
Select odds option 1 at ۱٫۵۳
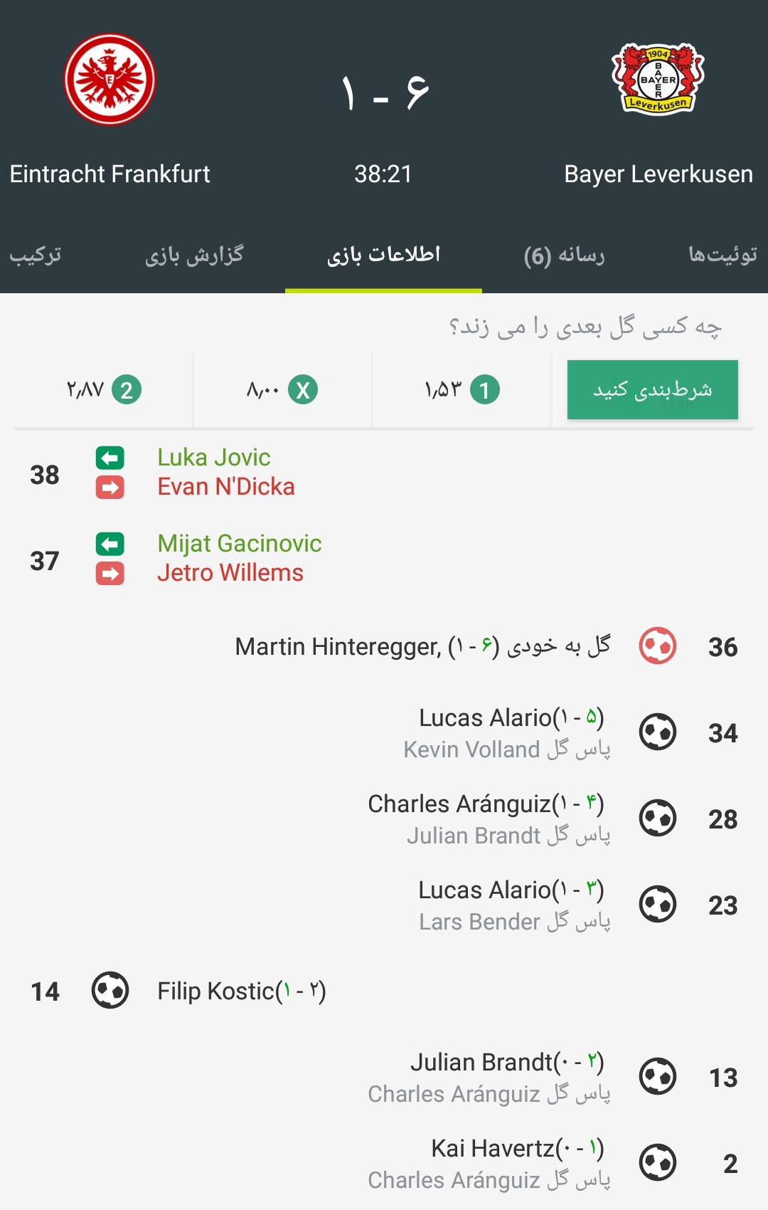pos(462,390)
